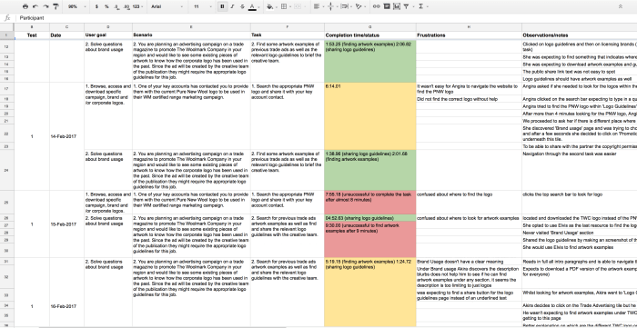The height and width of the screenshot is (328, 637).
Task: Open the font size 11 dropdown
Action: [202, 6]
